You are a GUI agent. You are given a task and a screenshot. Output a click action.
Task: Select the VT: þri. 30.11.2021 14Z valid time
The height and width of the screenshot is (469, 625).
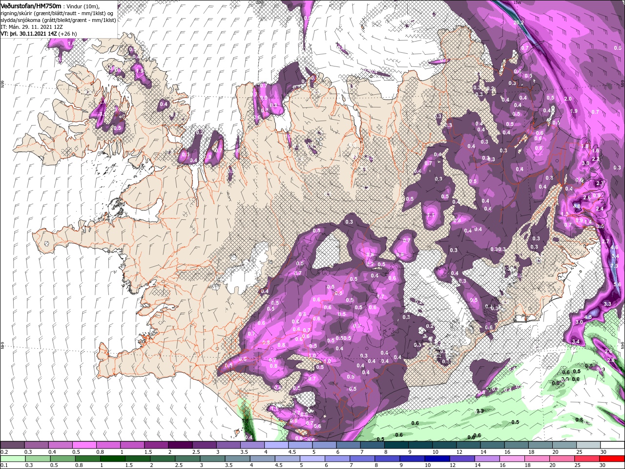coord(28,34)
